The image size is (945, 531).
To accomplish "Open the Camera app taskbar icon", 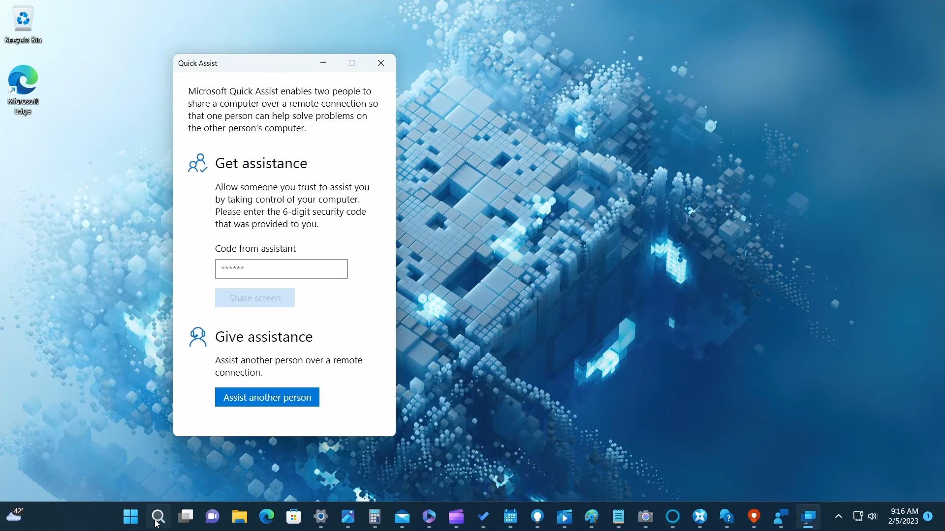I will point(645,517).
